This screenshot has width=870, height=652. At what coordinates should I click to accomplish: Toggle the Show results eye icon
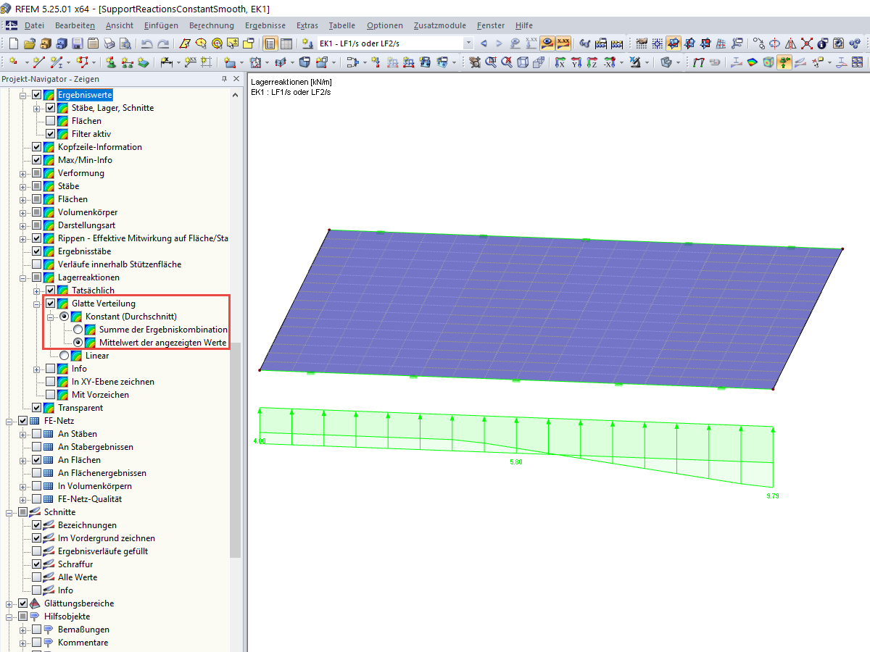(x=547, y=43)
